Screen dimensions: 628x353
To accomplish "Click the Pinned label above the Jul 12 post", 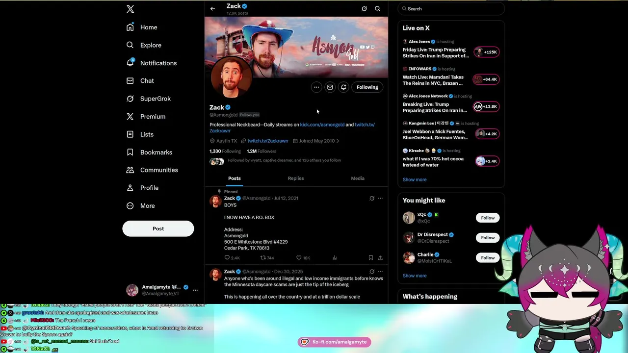I will (x=231, y=192).
